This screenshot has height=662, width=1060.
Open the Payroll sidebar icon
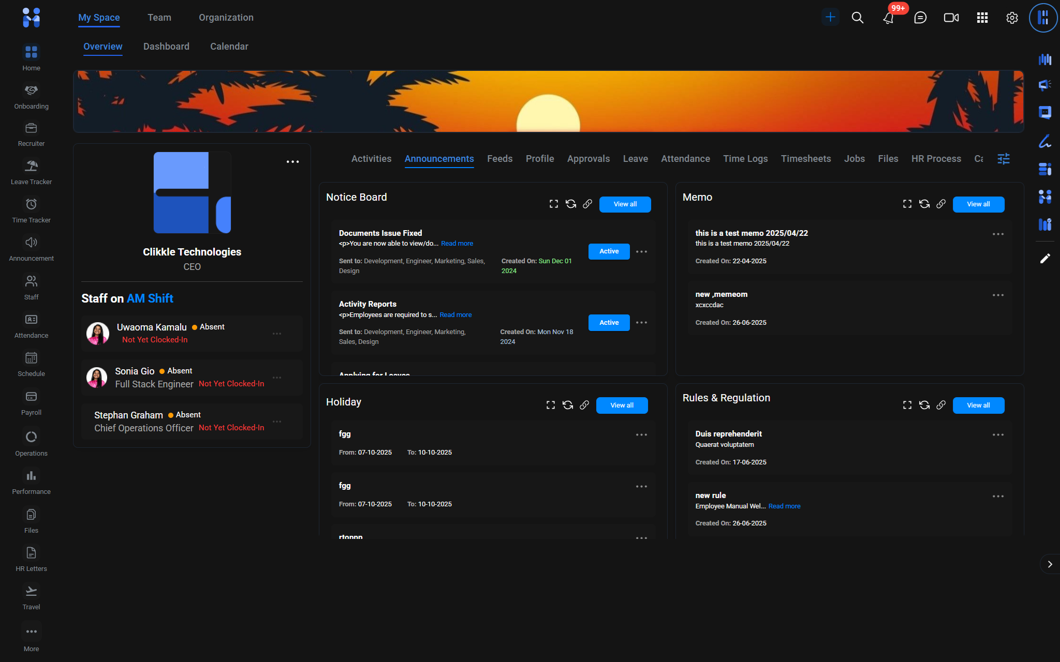coord(31,397)
